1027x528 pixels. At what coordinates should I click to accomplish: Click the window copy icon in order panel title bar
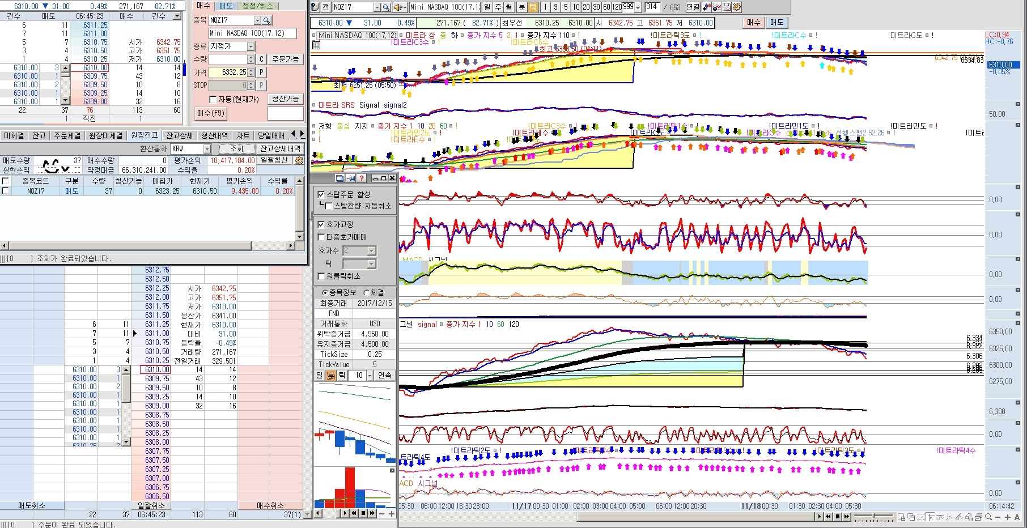pyautogui.click(x=341, y=178)
